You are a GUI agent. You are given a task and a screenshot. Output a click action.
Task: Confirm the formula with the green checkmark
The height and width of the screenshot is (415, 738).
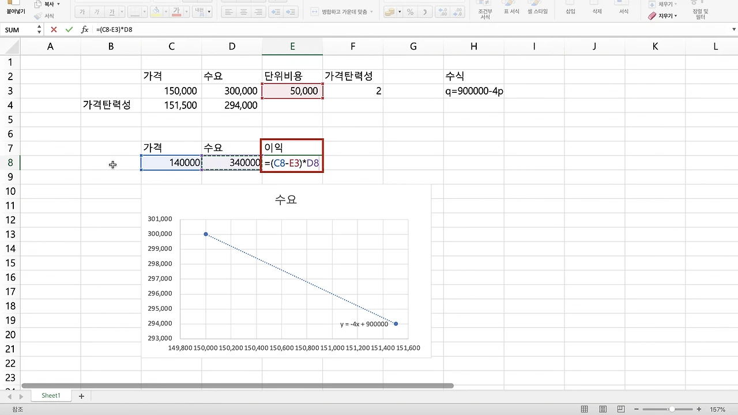point(69,29)
